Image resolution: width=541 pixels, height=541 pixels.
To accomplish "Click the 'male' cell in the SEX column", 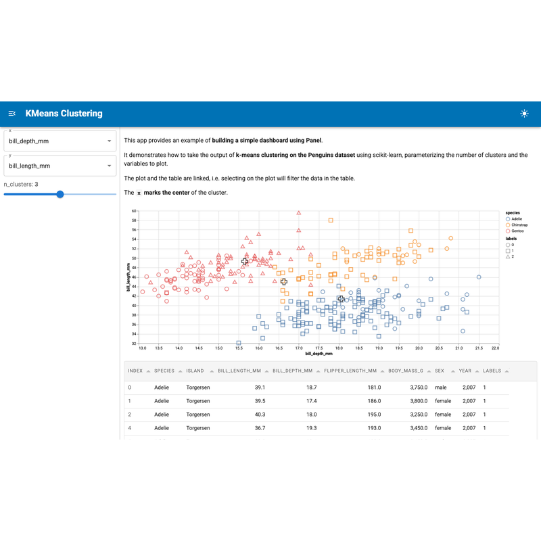I will [x=441, y=387].
